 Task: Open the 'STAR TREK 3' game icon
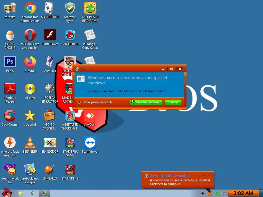[70, 170]
